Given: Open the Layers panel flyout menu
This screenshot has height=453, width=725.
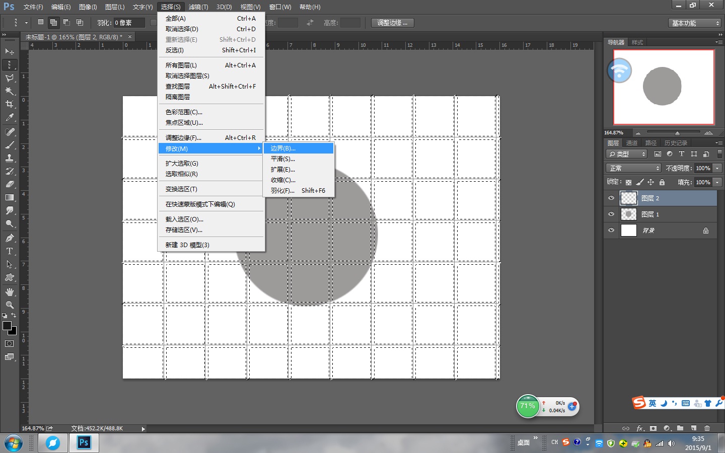Looking at the screenshot, I should point(719,143).
